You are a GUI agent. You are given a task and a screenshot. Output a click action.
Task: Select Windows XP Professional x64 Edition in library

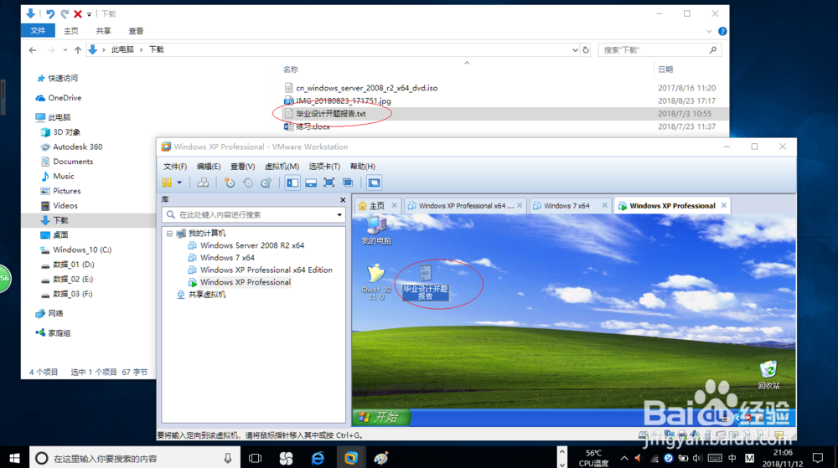pos(266,270)
